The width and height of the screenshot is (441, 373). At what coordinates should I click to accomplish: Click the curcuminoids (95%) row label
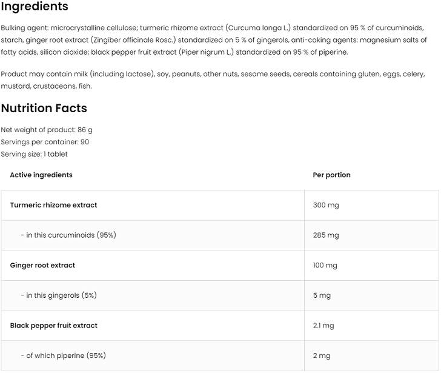pos(68,235)
